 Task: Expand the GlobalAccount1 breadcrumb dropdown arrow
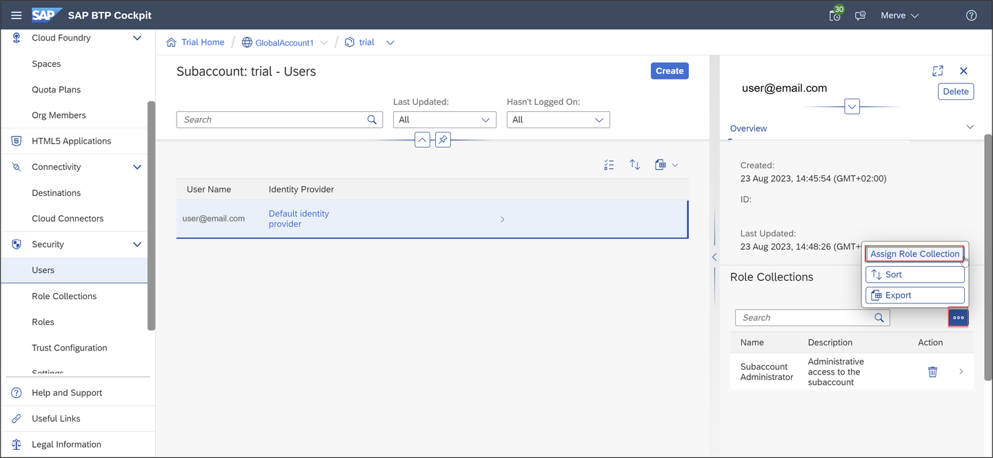(323, 43)
